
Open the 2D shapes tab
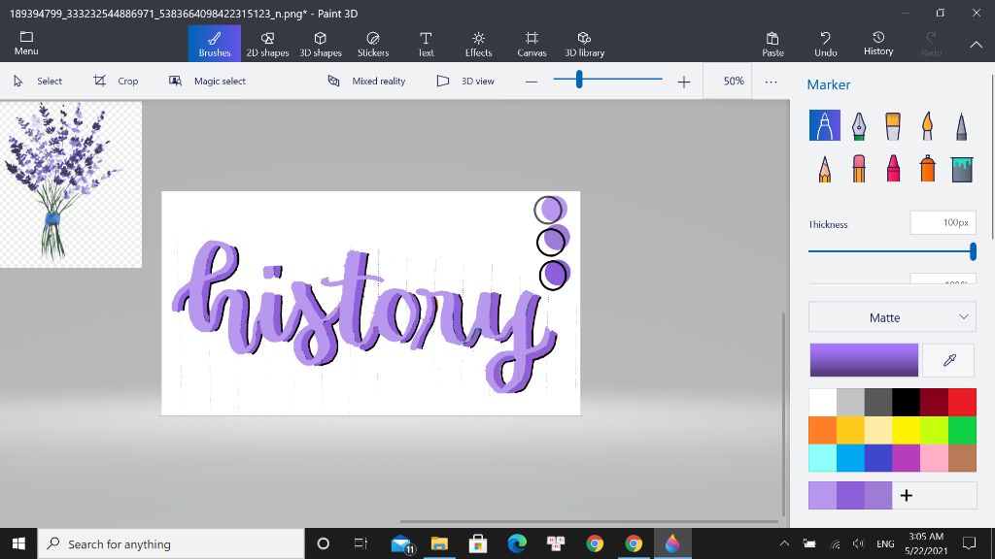click(267, 44)
